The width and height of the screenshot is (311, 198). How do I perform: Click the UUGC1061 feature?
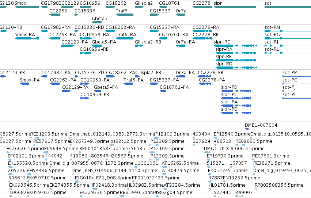tap(136, 167)
